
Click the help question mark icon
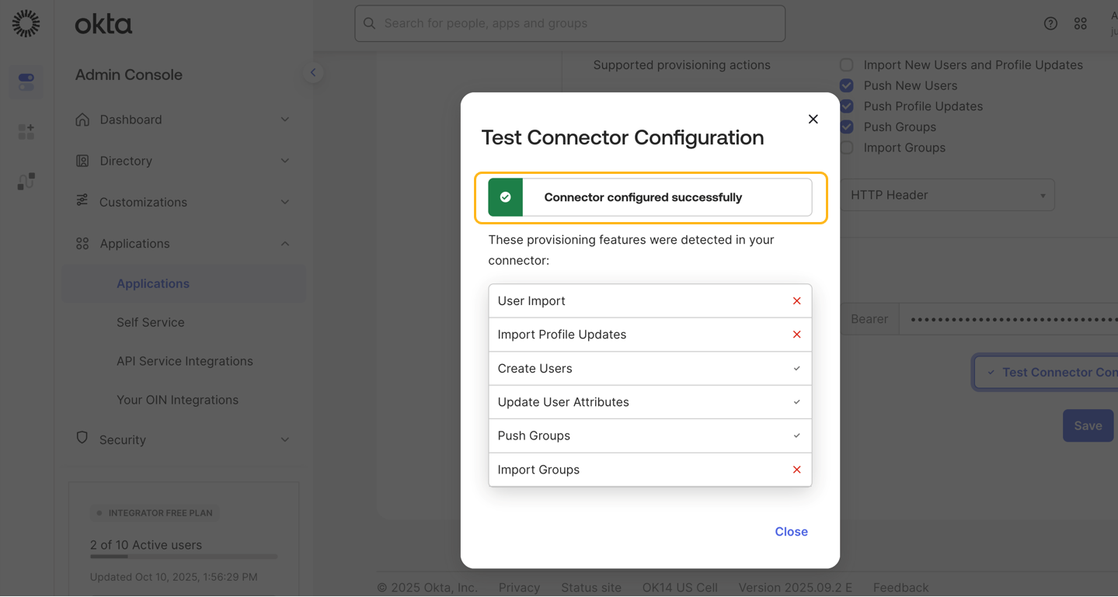(1050, 23)
